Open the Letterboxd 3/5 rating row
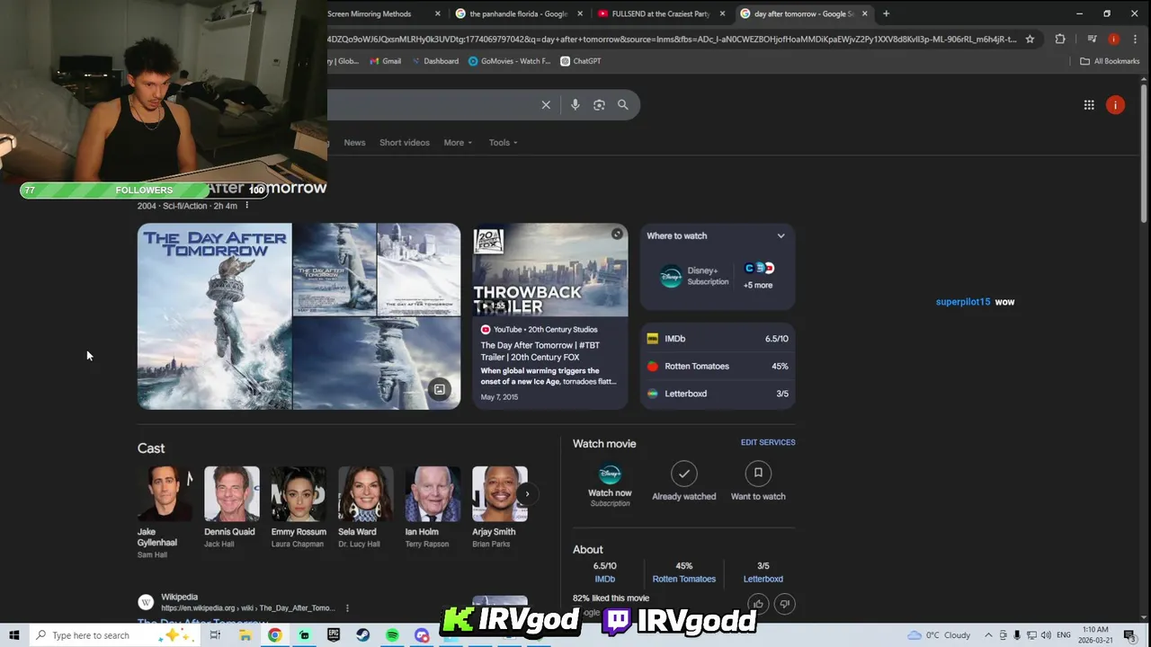1151x647 pixels. pos(718,394)
